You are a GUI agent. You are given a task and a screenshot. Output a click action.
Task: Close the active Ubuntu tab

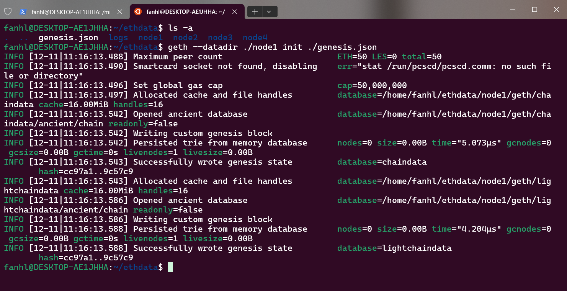pos(235,12)
